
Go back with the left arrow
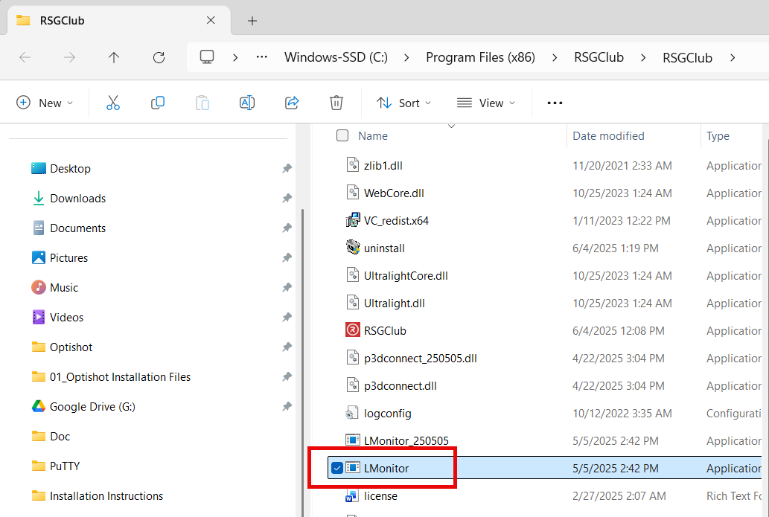(25, 58)
